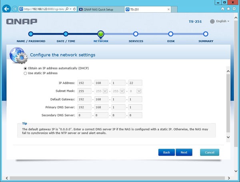Click the QNAP logo
This screenshot has width=240, height=182.
22,22
